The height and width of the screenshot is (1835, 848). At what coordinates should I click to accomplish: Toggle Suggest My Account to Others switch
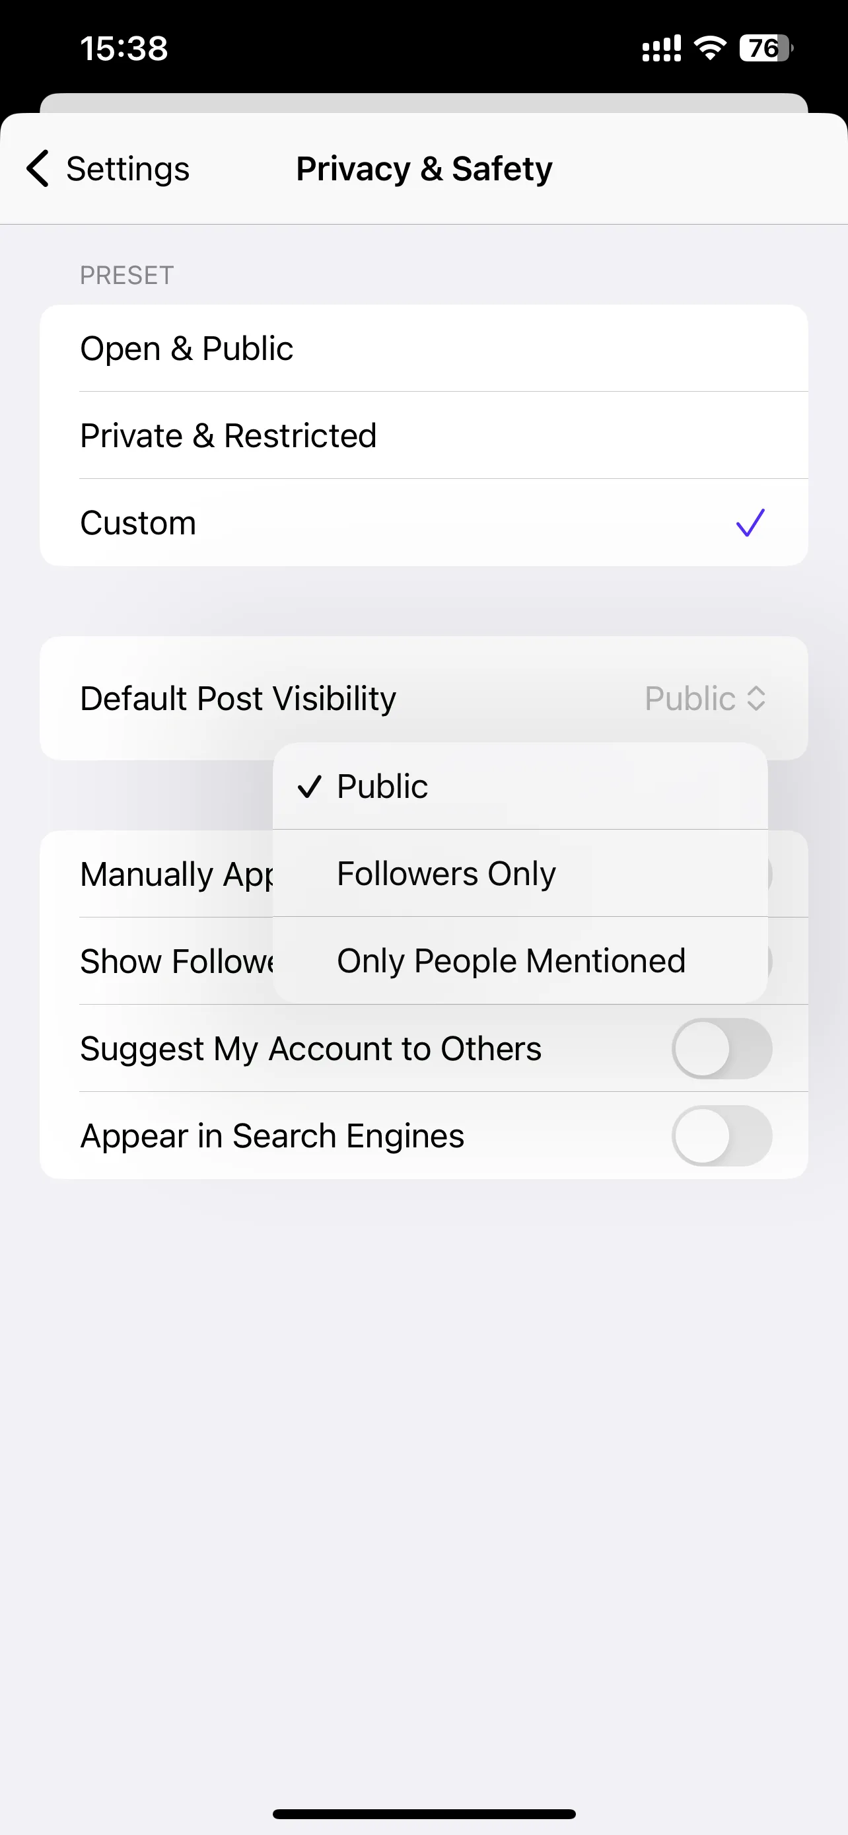722,1048
